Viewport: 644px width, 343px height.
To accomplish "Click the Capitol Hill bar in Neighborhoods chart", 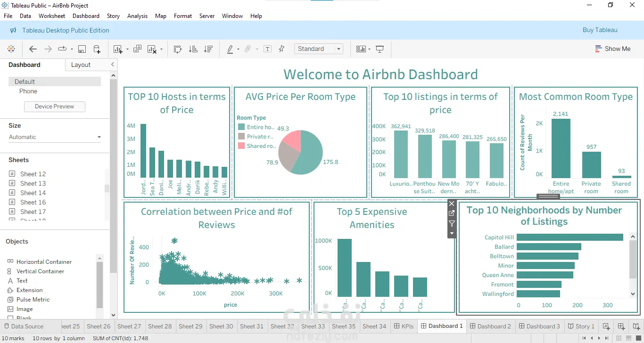I will click(x=570, y=237).
